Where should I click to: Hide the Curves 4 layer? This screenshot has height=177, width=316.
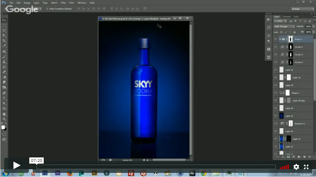pos(275,47)
